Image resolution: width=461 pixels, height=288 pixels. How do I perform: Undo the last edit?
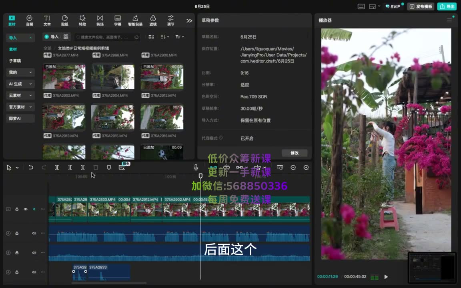pos(30,168)
